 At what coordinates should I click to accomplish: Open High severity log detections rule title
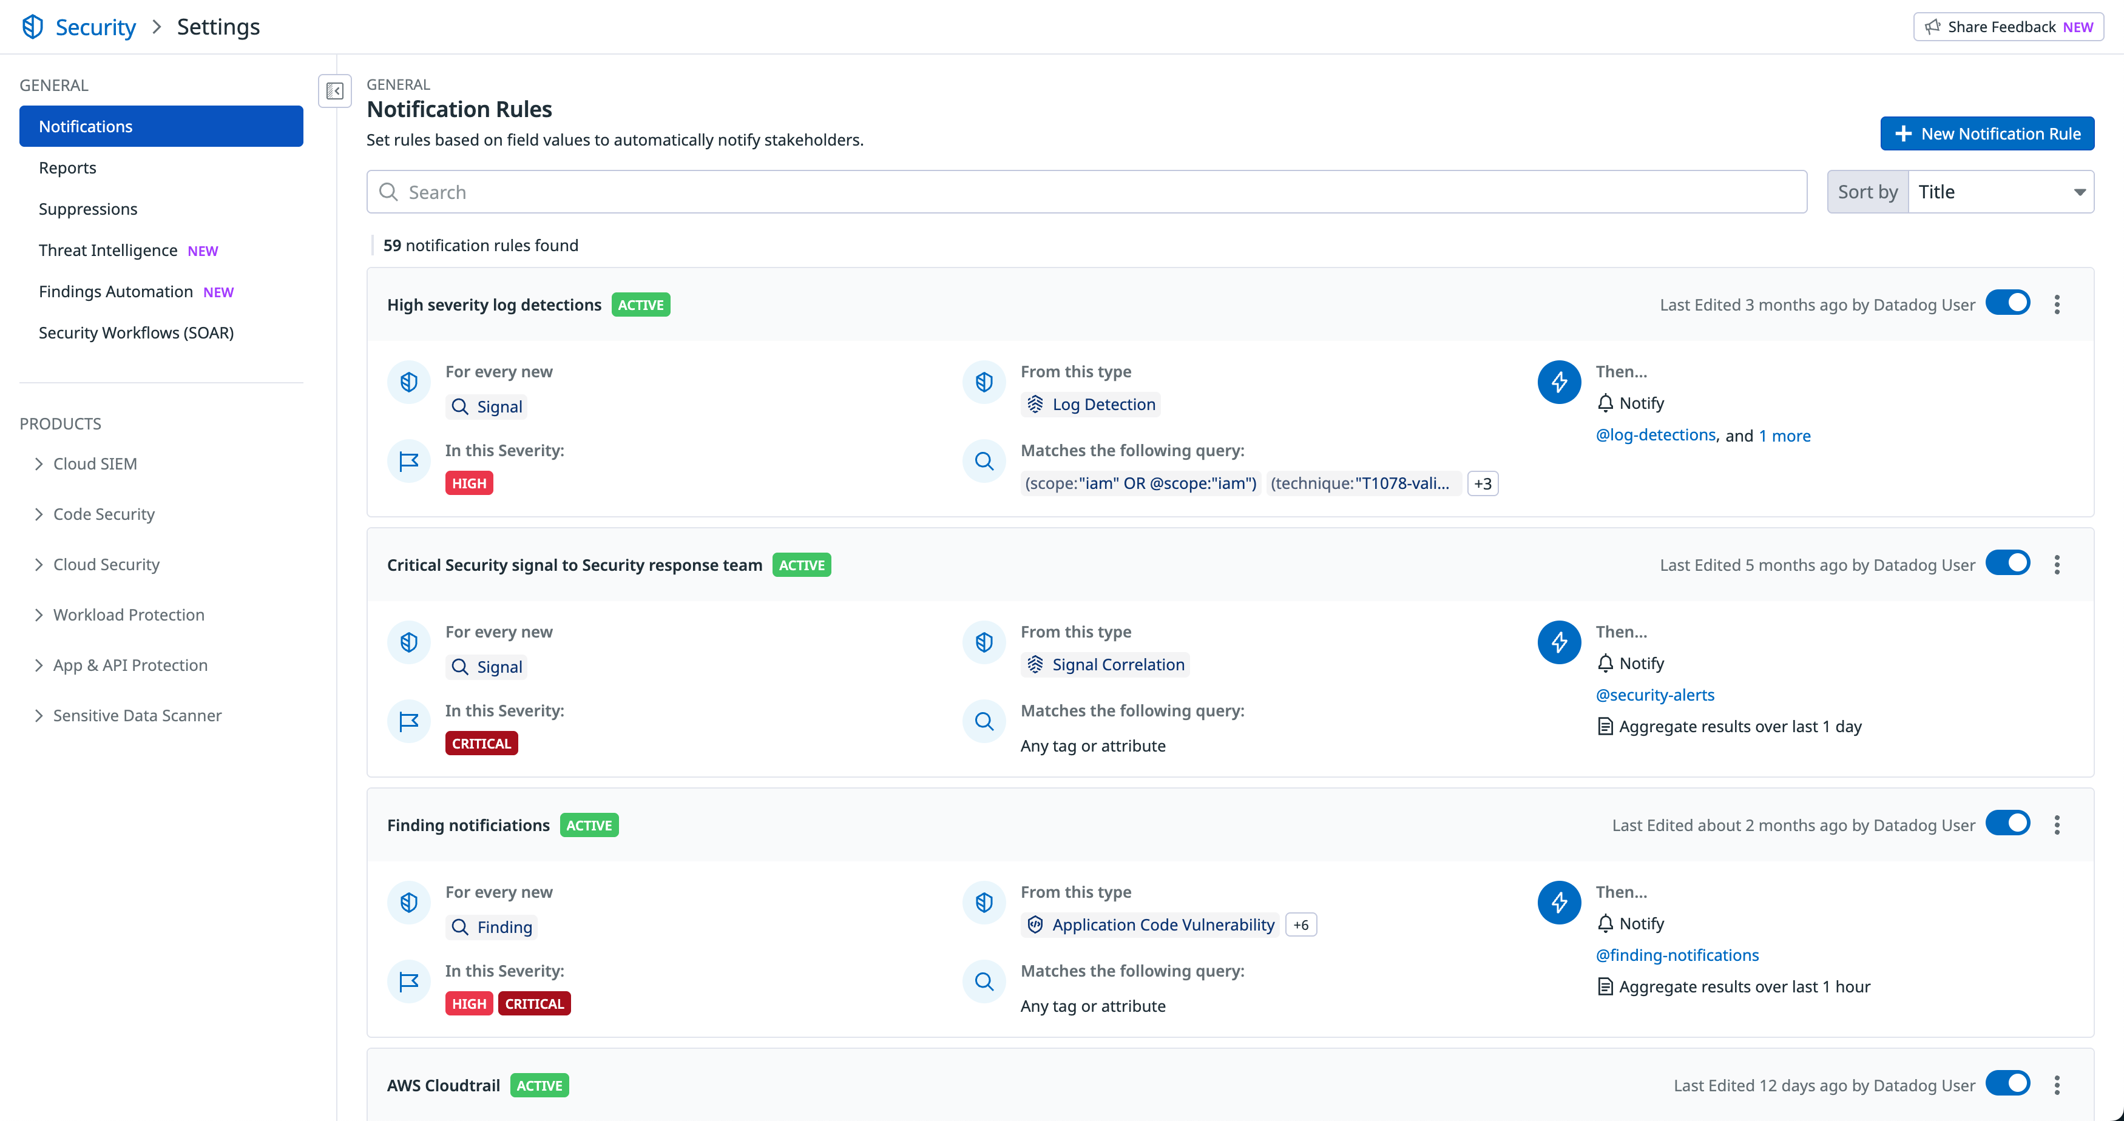click(494, 305)
